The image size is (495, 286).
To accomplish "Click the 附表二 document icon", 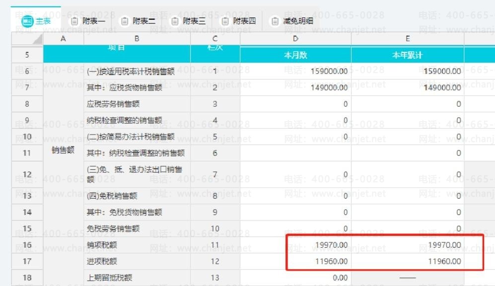I will 125,21.
